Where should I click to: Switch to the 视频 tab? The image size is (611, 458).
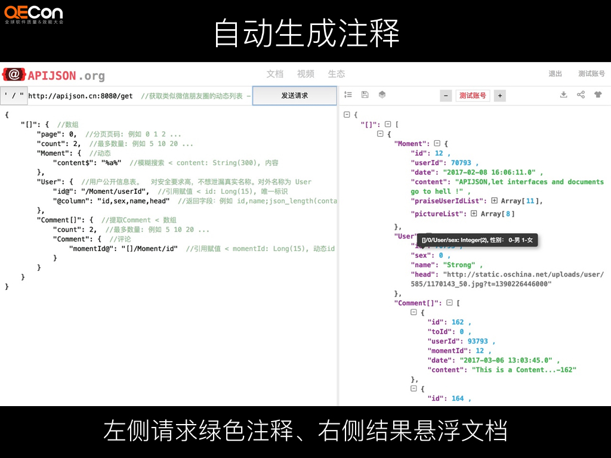click(x=305, y=74)
